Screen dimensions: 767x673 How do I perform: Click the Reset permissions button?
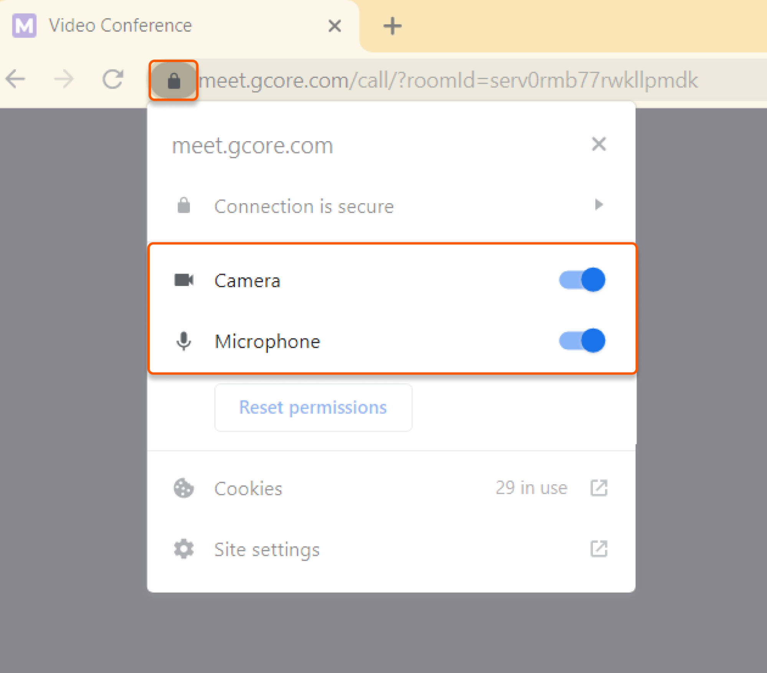point(313,407)
